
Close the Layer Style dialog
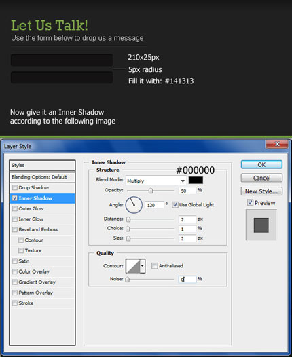[277, 144]
